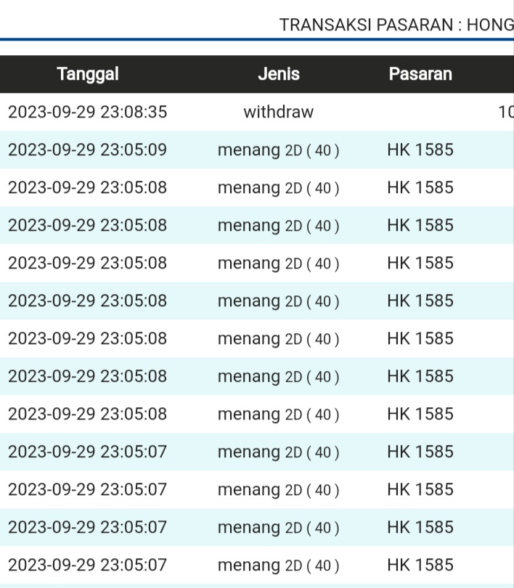The image size is (514, 588).
Task: Click HK 1585 in the first 23:05:08 row
Action: click(x=420, y=188)
